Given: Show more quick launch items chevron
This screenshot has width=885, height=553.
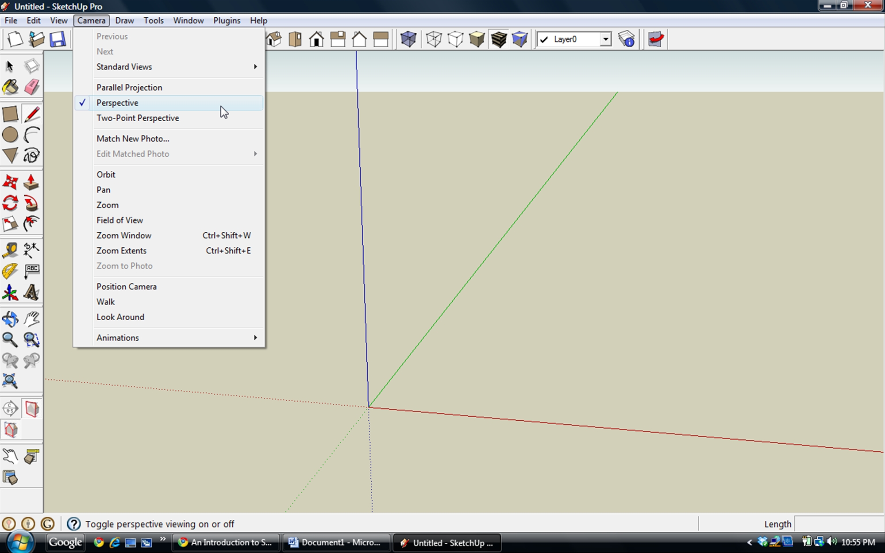Looking at the screenshot, I should point(163,538).
